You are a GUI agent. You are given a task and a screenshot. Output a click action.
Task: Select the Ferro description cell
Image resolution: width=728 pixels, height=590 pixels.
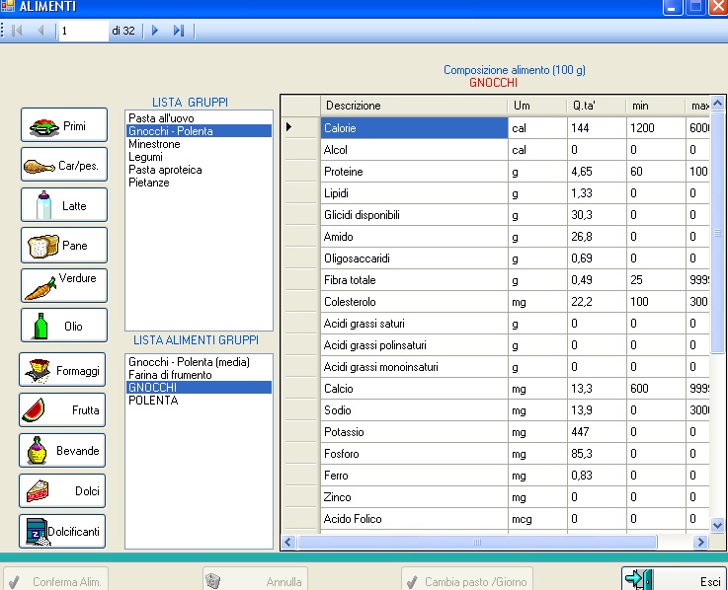[x=414, y=476]
